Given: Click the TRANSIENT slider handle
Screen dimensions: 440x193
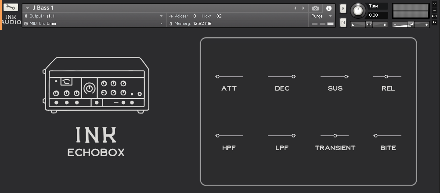Looking at the screenshot, I should (335, 136).
